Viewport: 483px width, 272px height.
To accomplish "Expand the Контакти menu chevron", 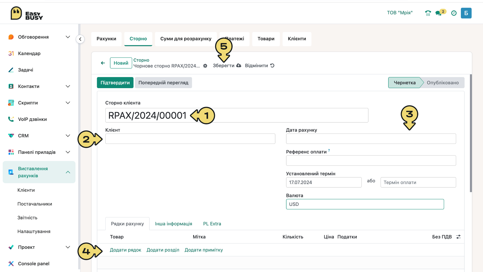I will [x=68, y=86].
